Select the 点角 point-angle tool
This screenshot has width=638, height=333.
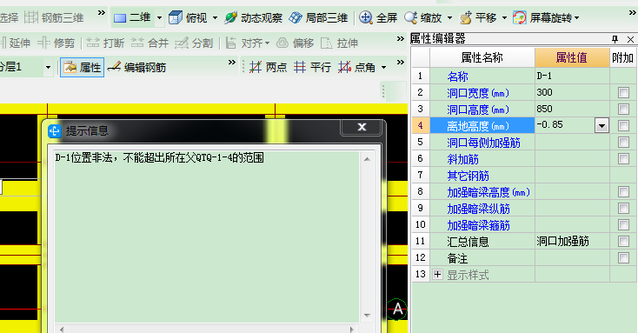[357, 67]
